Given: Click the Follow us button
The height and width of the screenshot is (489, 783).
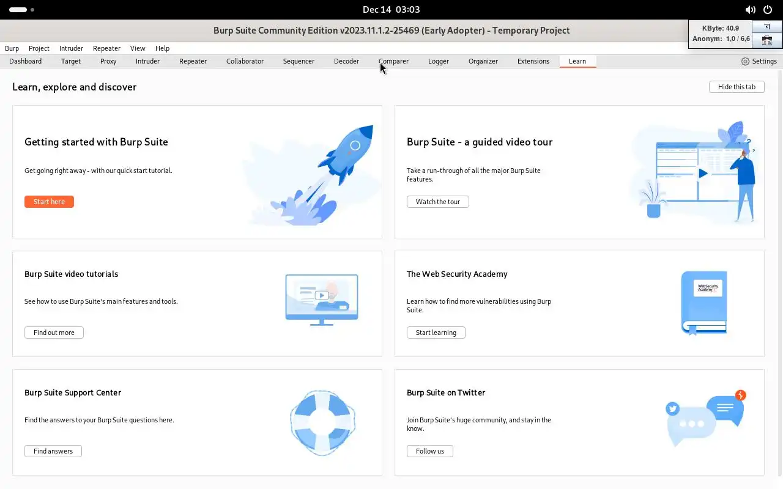Looking at the screenshot, I should click(430, 451).
